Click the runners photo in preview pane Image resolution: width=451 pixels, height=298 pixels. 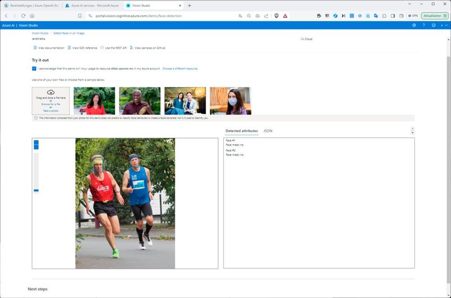click(125, 203)
